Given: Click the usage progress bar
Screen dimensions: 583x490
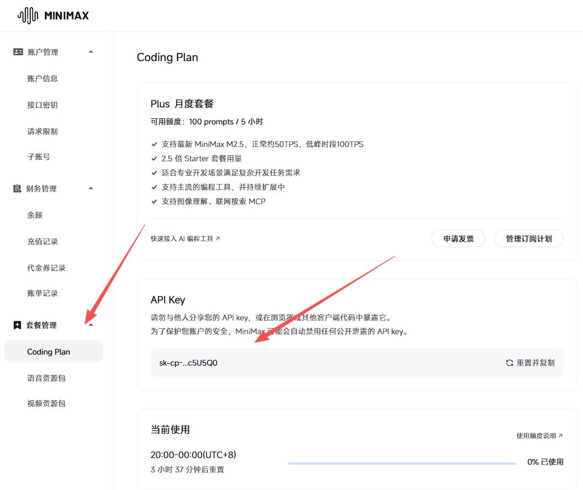Looking at the screenshot, I should (402, 463).
